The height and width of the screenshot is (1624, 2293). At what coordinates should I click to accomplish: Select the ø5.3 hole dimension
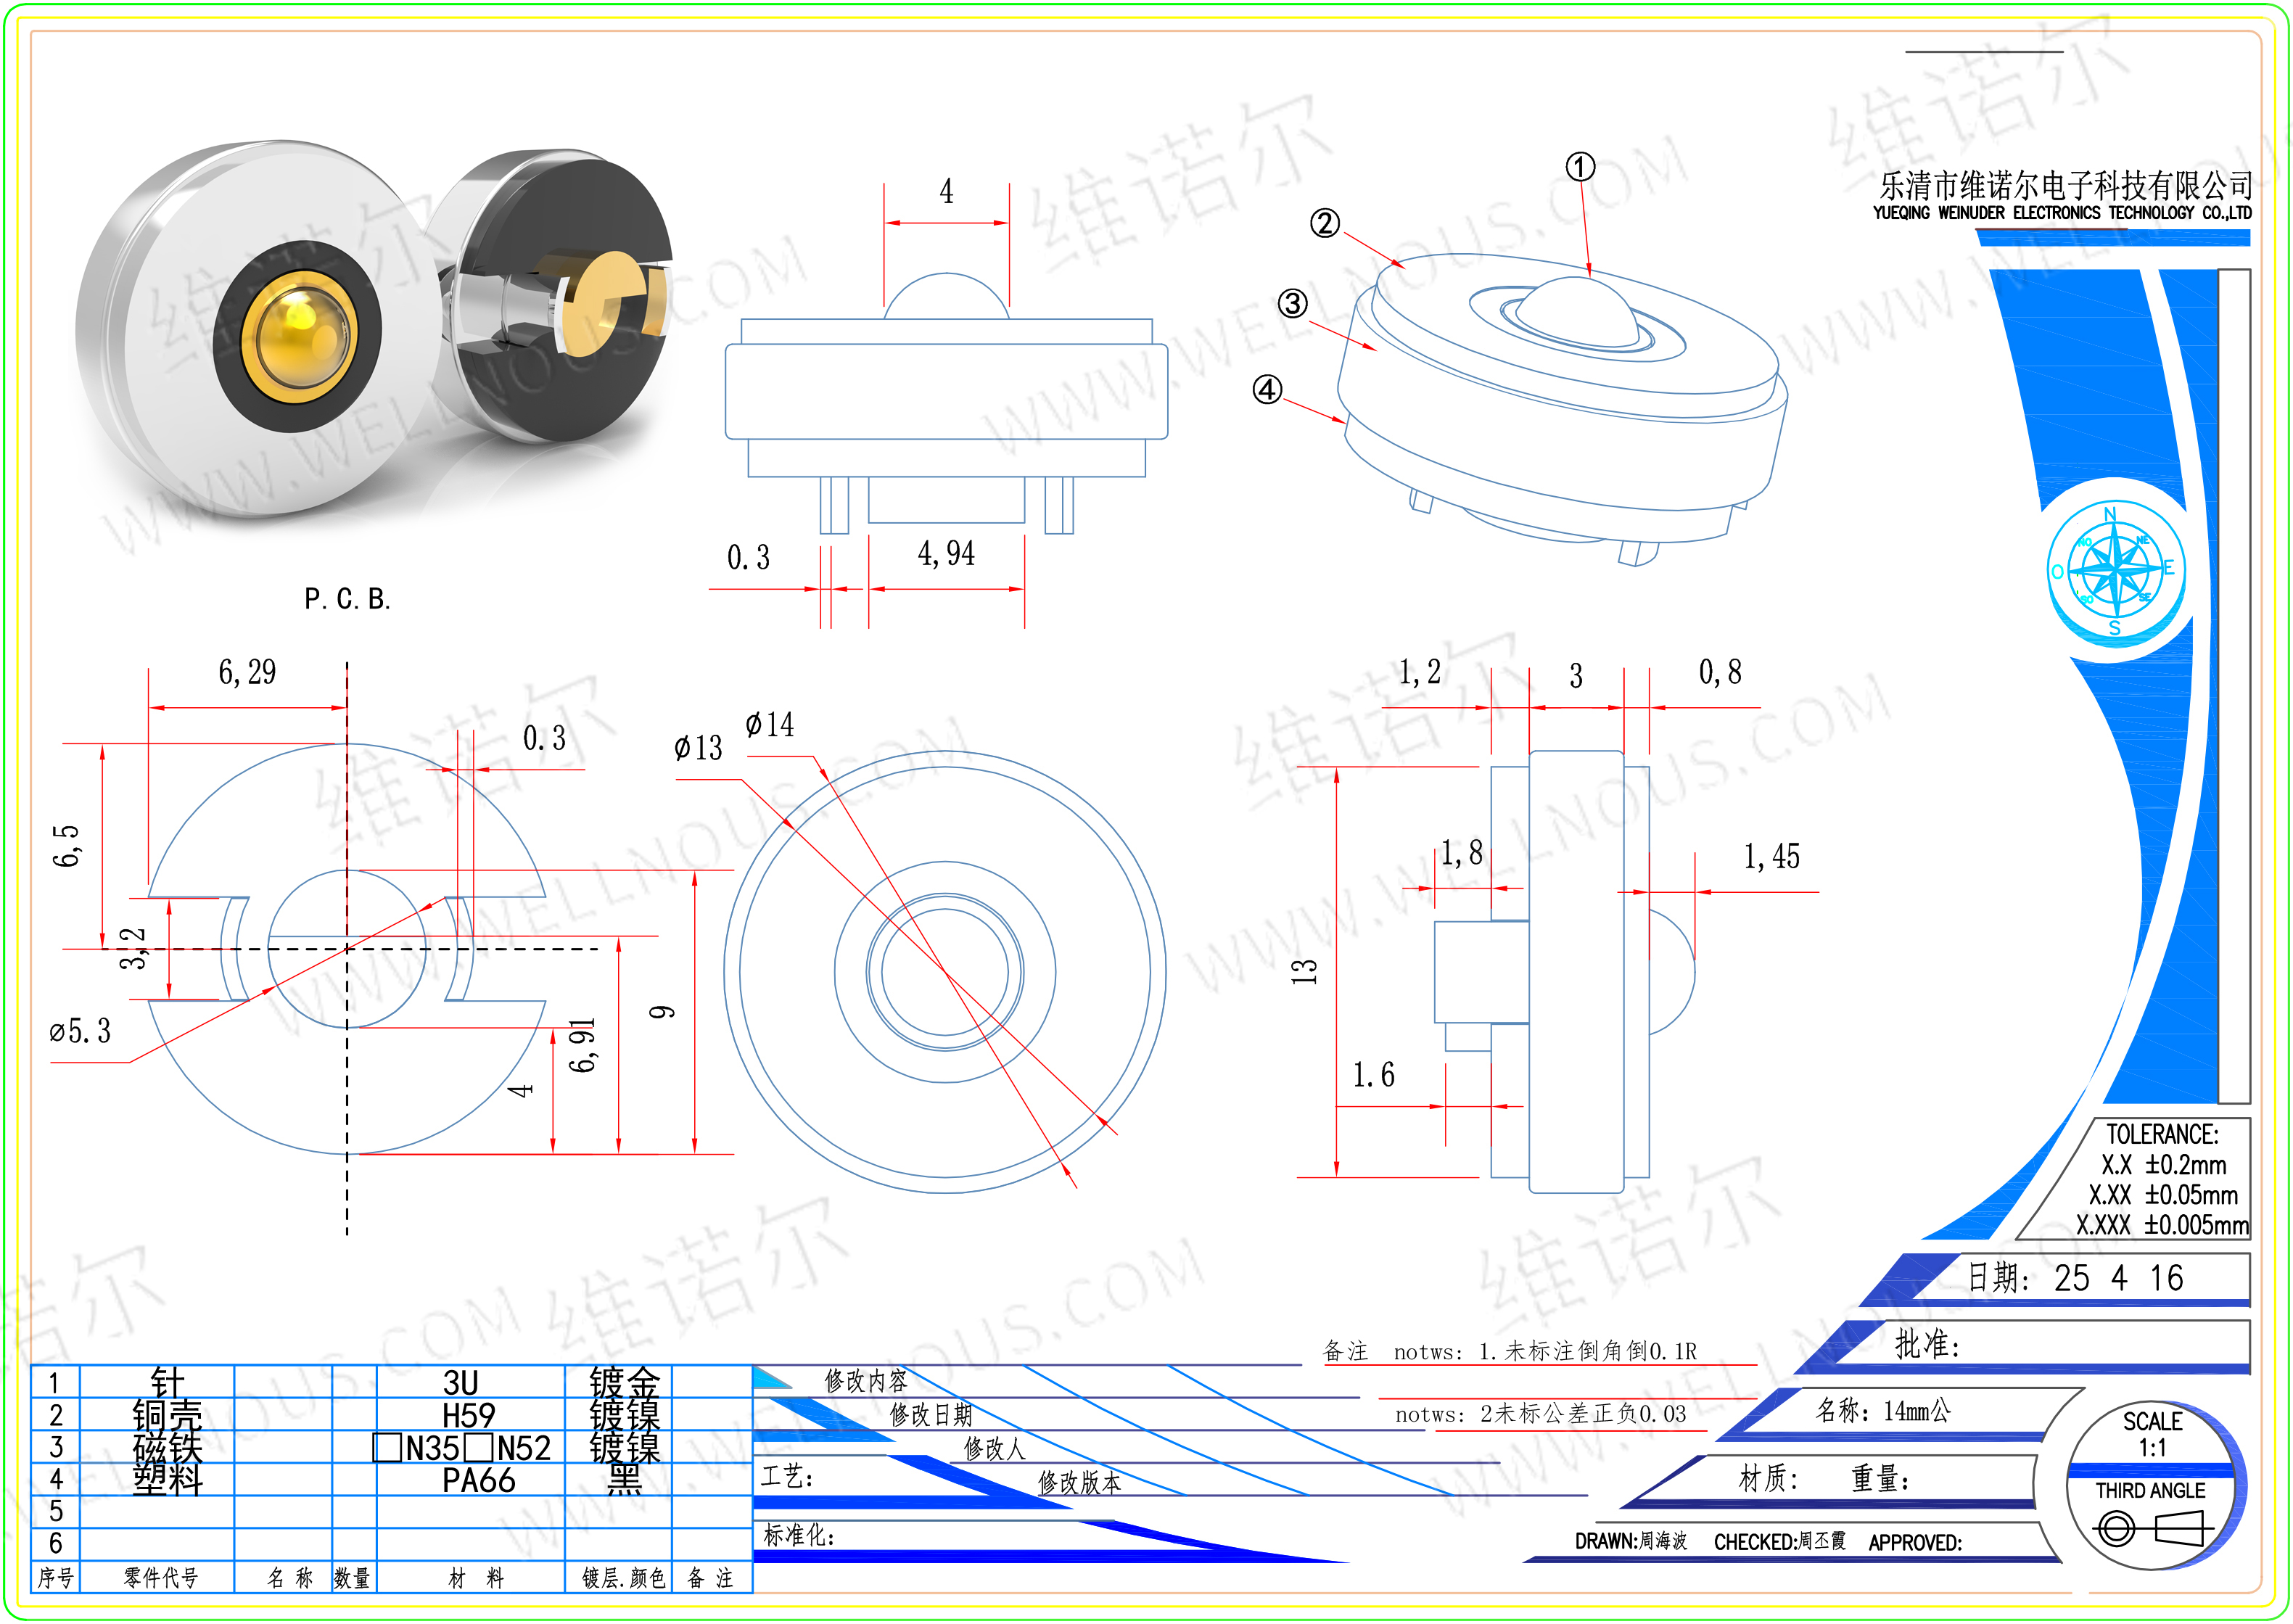[x=80, y=1031]
